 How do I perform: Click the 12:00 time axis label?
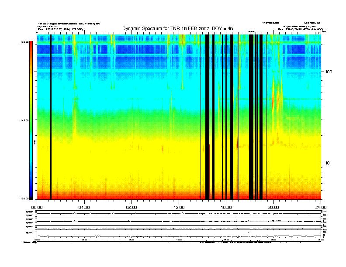(179, 207)
